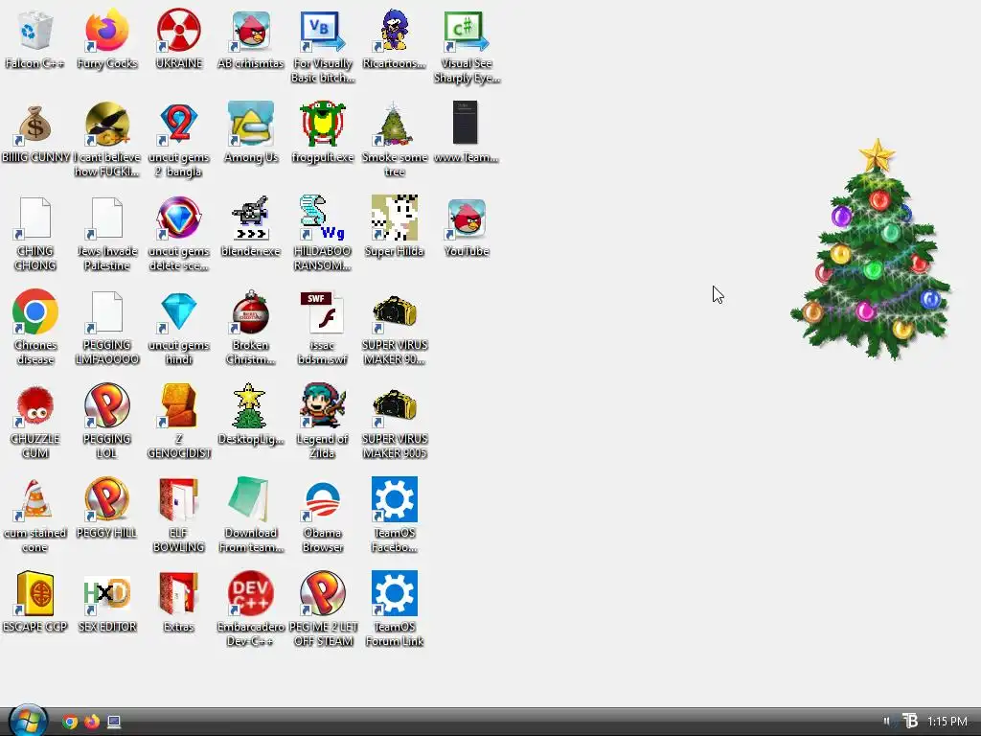Open the 1:15 PM taskbar clock
This screenshot has width=981, height=736.
(947, 722)
